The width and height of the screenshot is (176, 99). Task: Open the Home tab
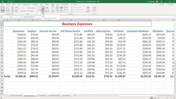8,4
